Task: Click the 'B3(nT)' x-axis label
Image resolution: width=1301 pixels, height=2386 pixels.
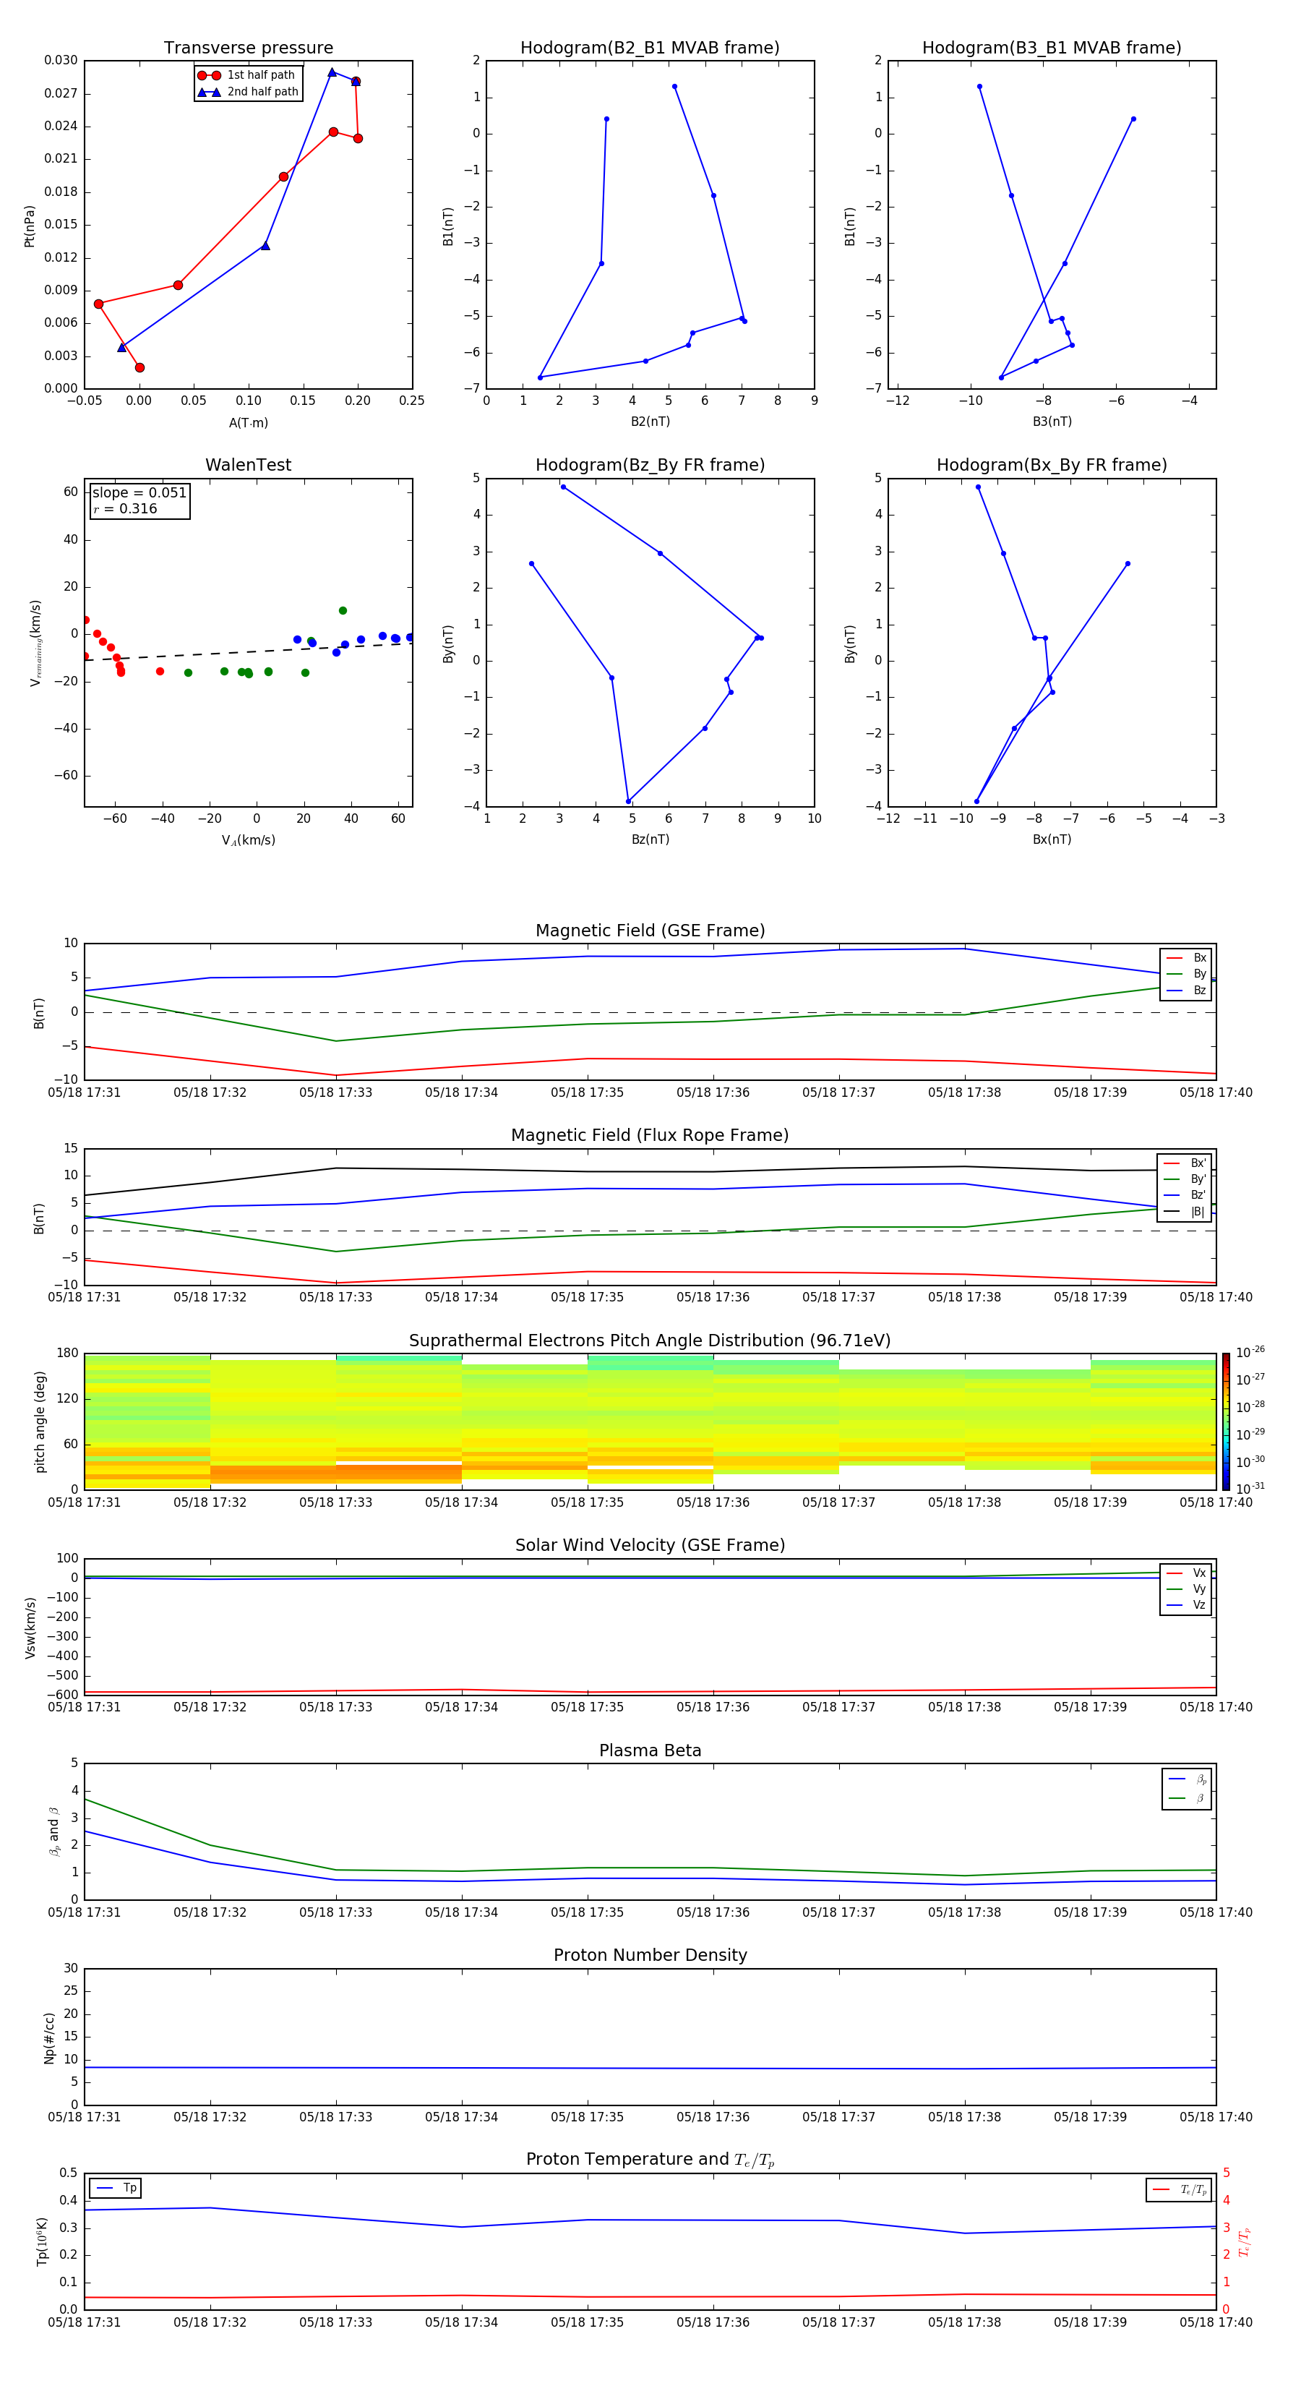Action: tap(1052, 422)
